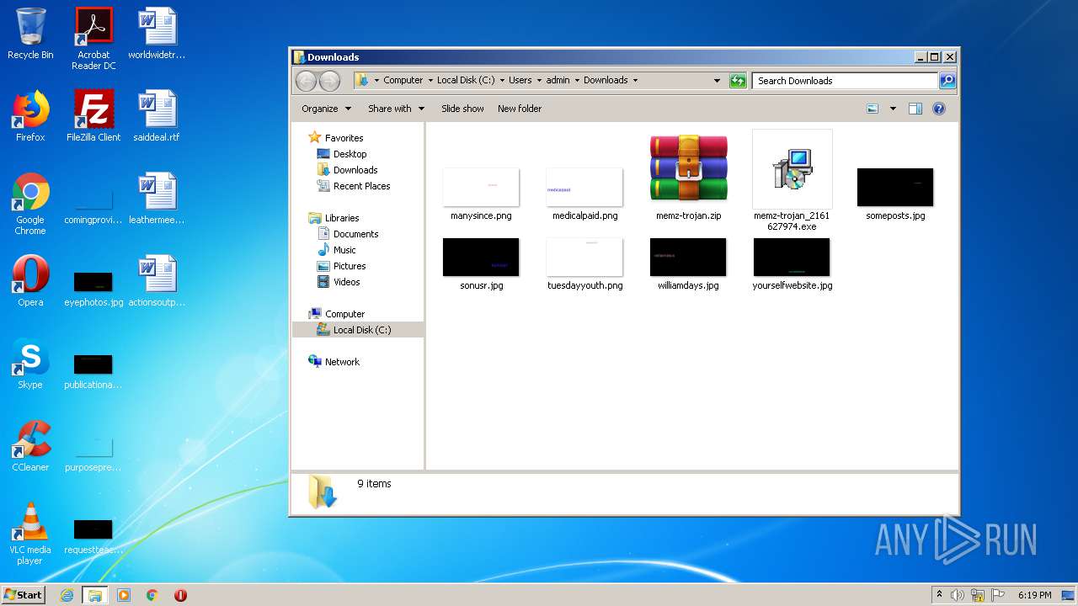Open FileZilla Client desktop shortcut
The image size is (1078, 606).
[93, 116]
